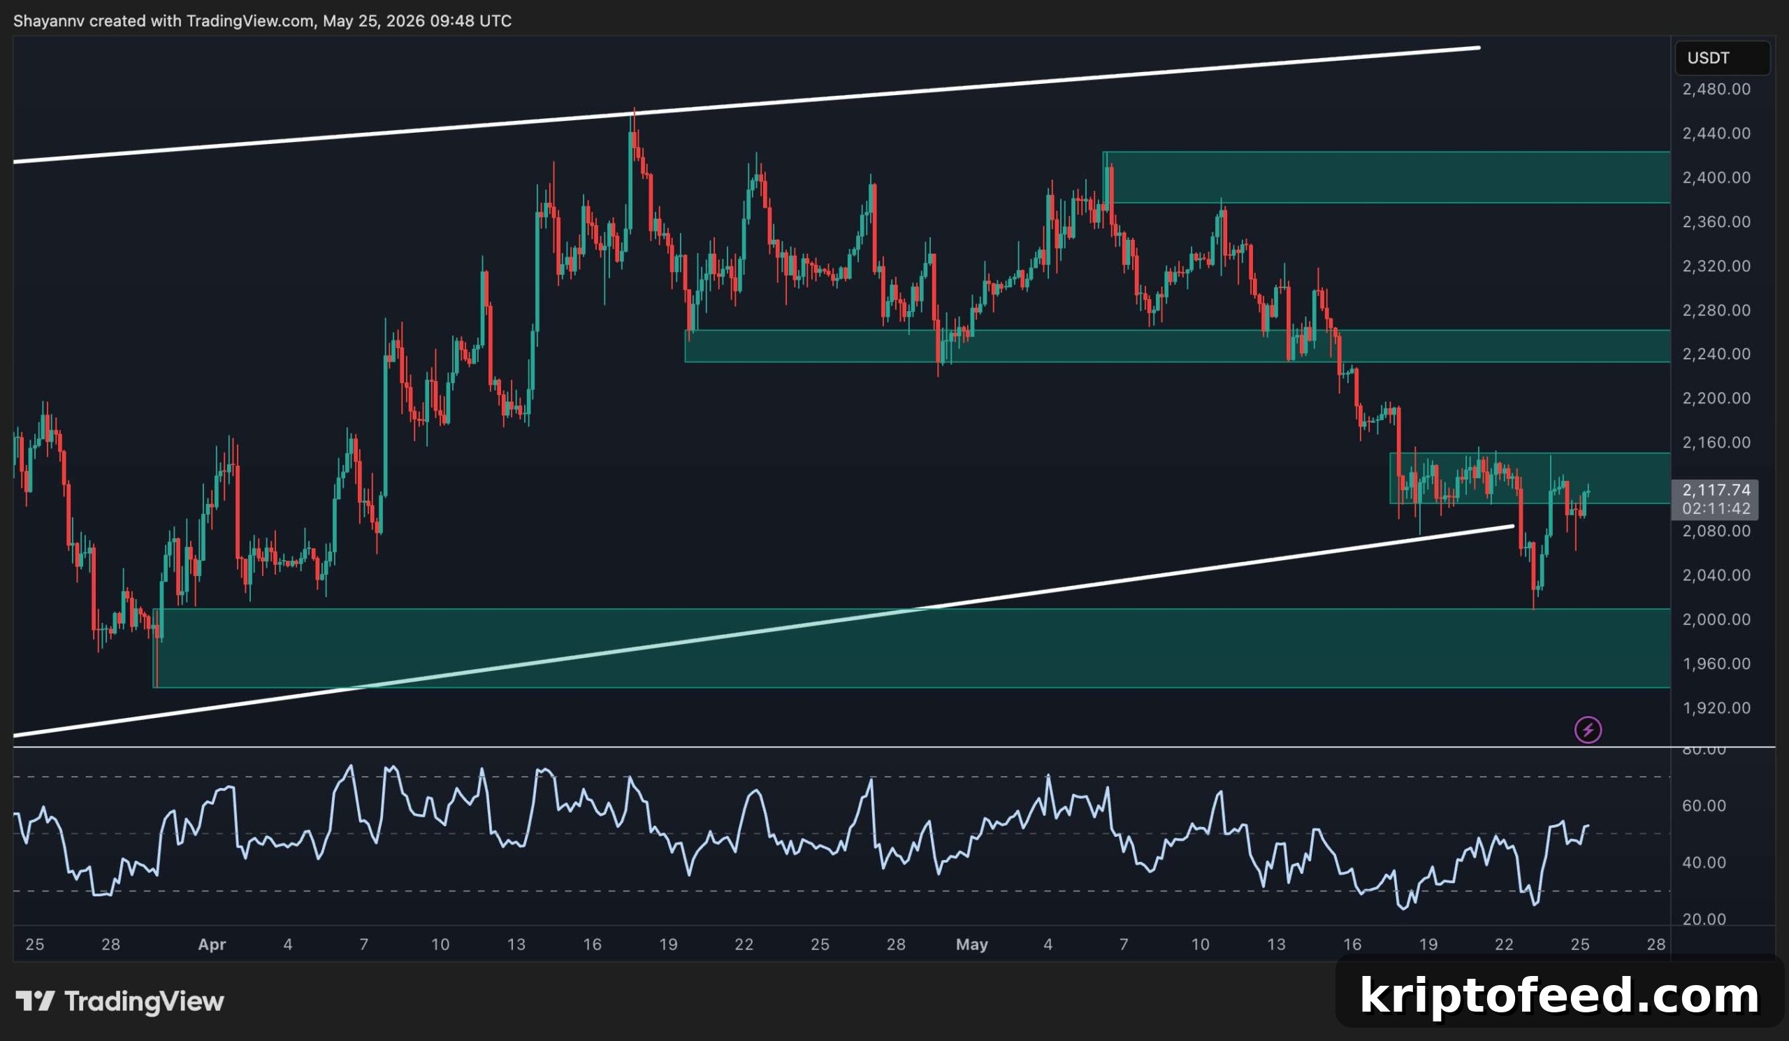Select the 2,440.00 price axis label
1789x1041 pixels.
(x=1716, y=134)
